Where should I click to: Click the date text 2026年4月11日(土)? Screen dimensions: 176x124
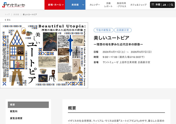114,52
